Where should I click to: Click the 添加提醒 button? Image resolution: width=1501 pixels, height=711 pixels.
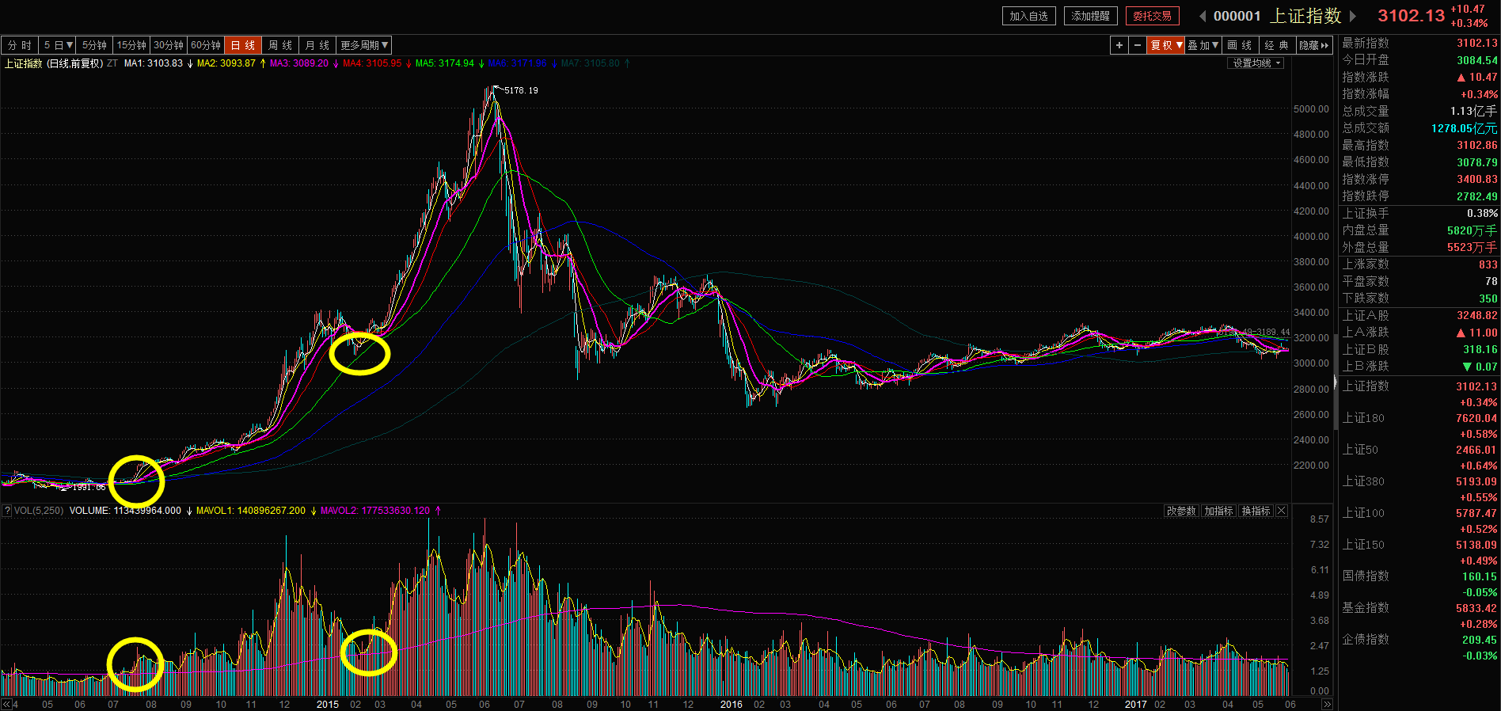click(1091, 16)
